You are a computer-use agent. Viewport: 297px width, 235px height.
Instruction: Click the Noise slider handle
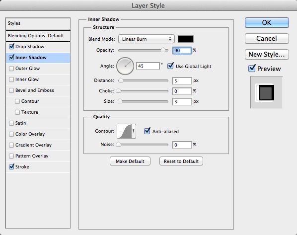coord(119,144)
